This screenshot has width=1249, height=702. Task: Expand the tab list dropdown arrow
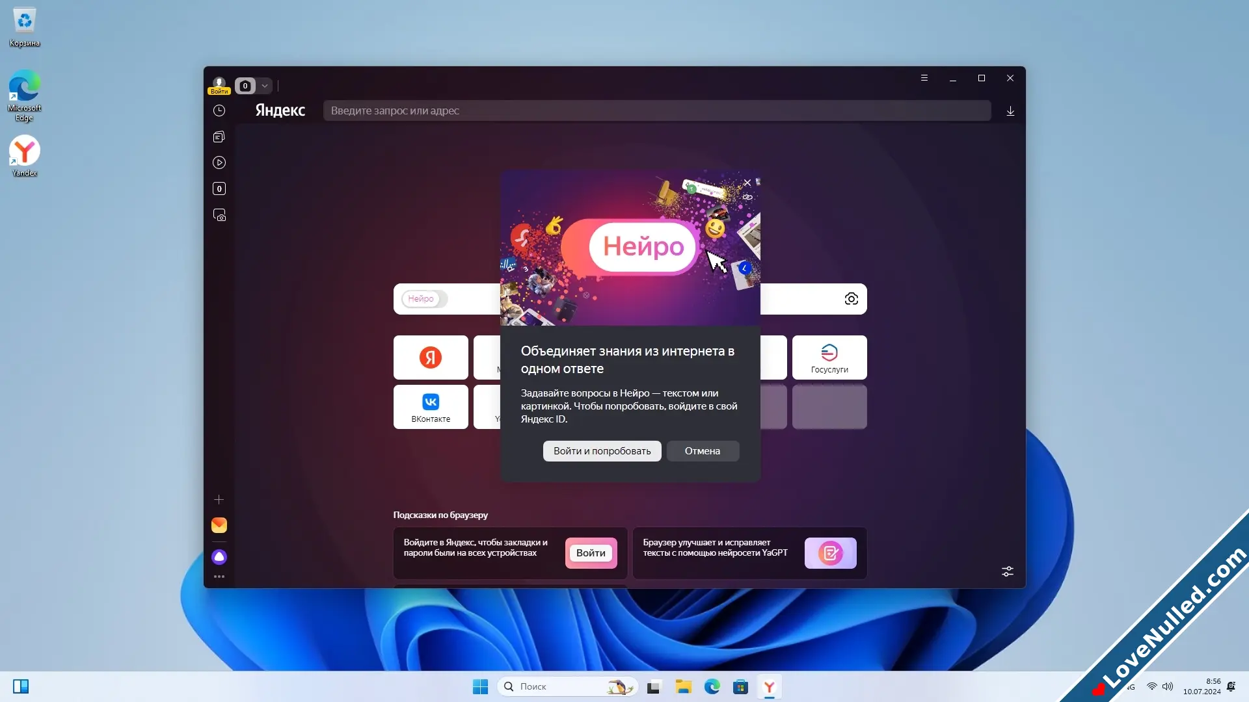pos(265,86)
